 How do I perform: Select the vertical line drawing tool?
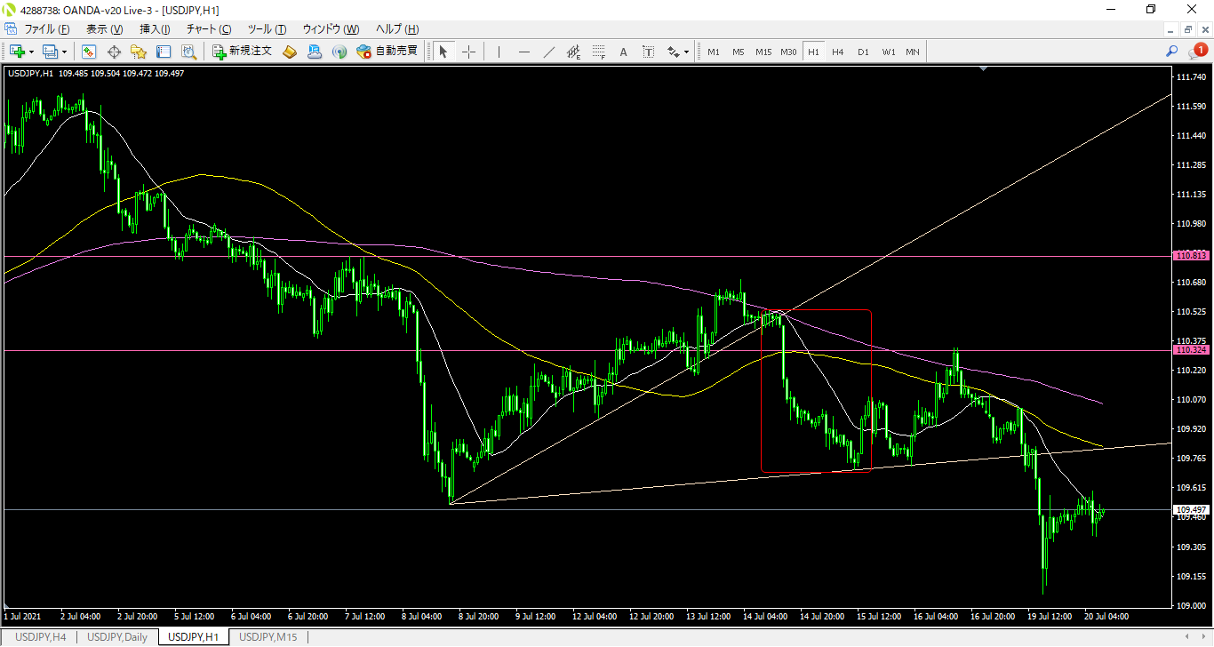click(x=499, y=52)
